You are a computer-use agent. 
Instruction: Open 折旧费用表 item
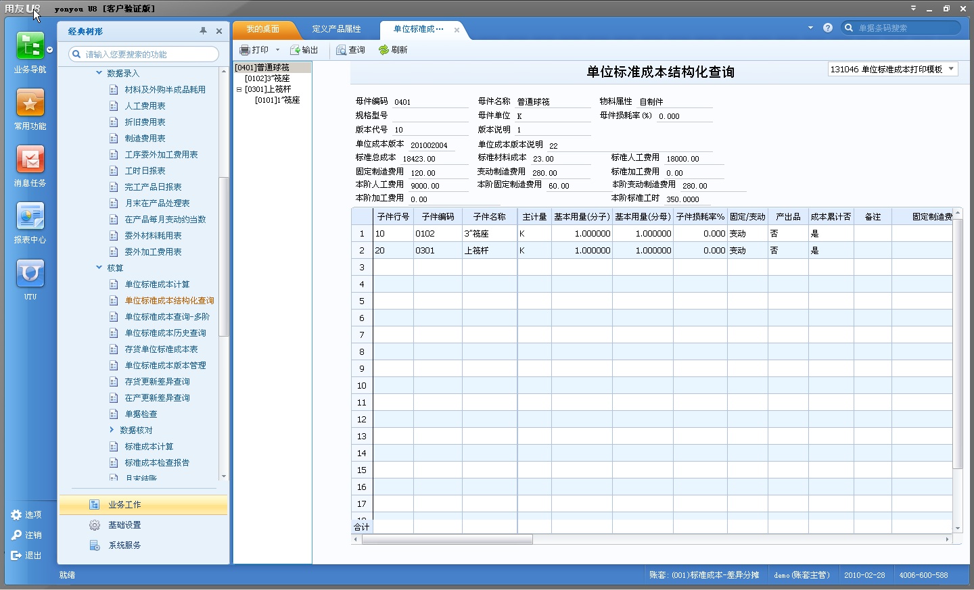pos(145,122)
